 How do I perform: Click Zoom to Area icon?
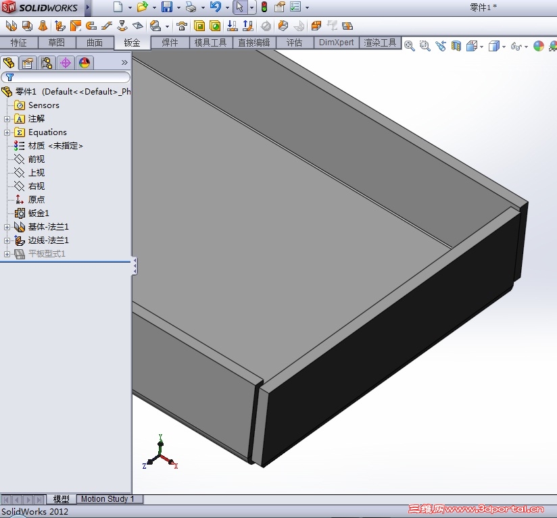(425, 46)
